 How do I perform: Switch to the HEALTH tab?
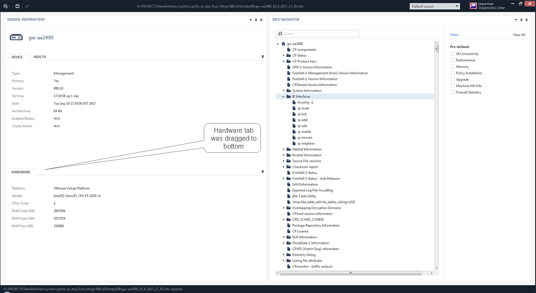click(x=40, y=57)
